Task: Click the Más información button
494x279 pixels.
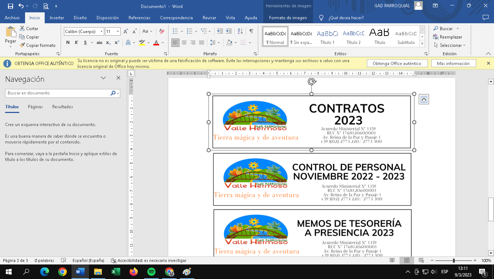Action: click(453, 63)
